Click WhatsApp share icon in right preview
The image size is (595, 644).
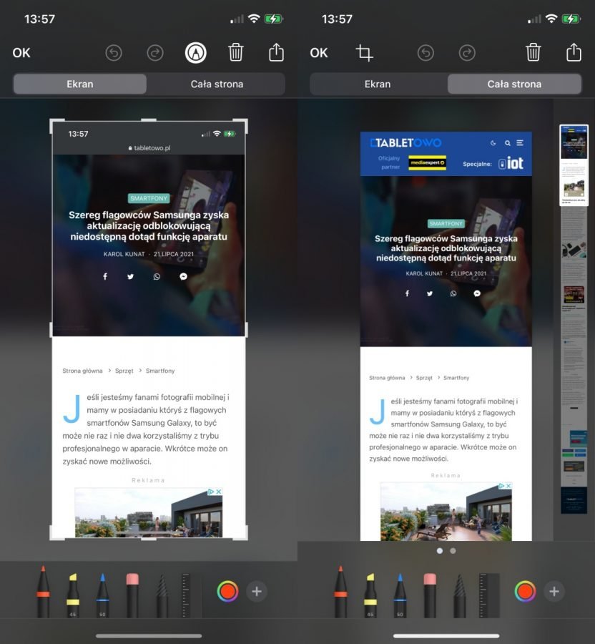pos(453,293)
